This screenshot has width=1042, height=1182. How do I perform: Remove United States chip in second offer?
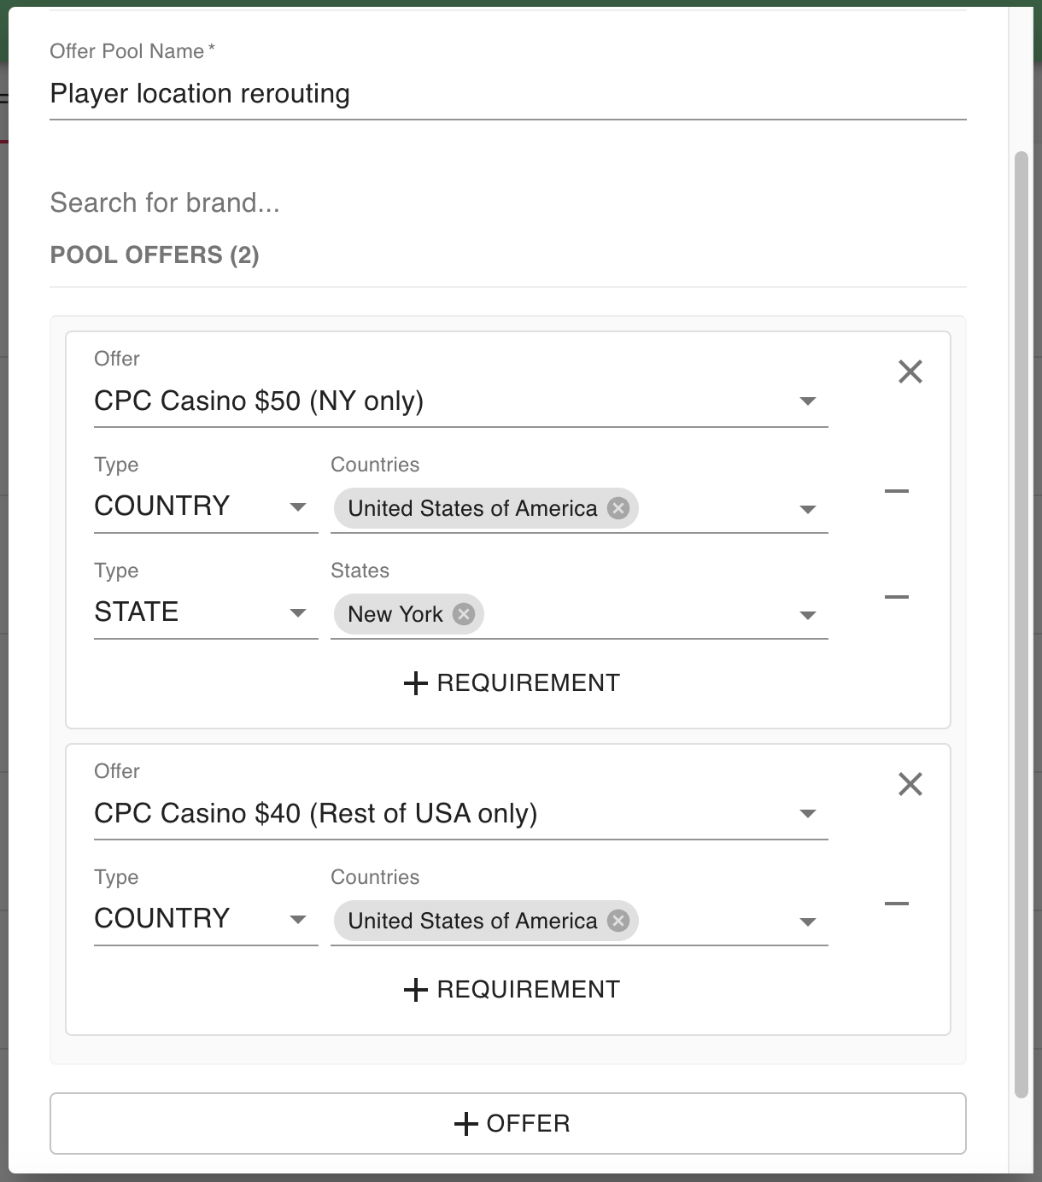click(618, 921)
